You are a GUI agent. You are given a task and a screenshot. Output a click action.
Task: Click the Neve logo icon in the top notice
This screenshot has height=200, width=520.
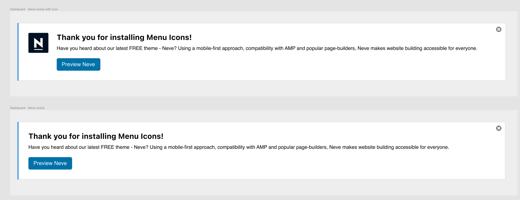[38, 42]
